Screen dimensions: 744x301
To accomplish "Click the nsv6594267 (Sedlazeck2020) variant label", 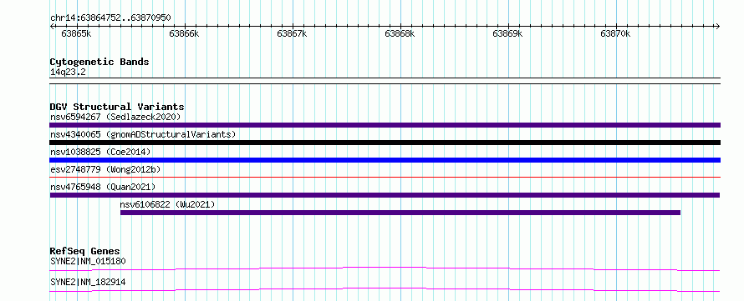I will tap(115, 117).
